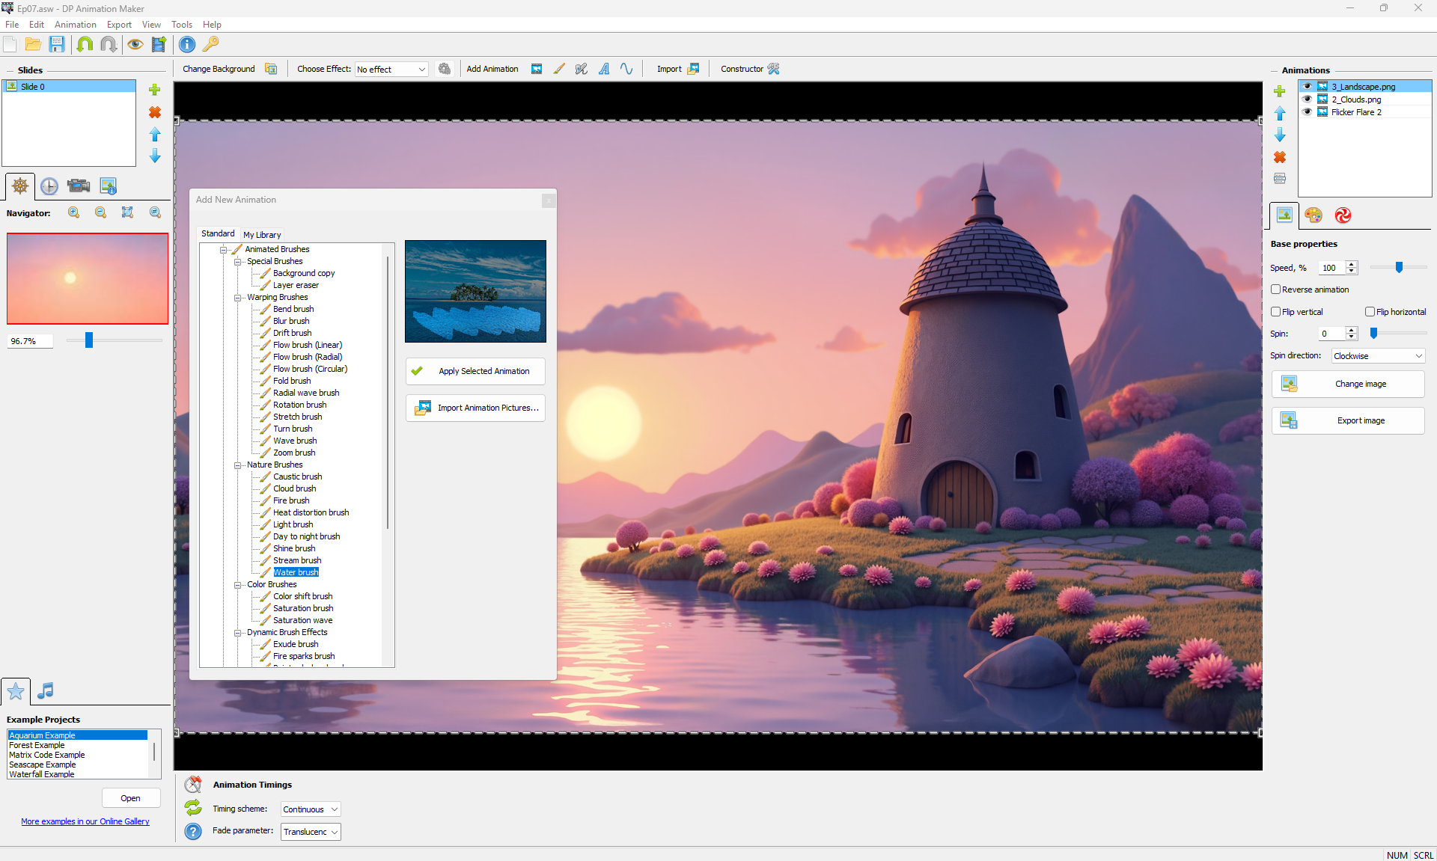1437x861 pixels.
Task: Open the Animation menu
Action: coord(75,25)
